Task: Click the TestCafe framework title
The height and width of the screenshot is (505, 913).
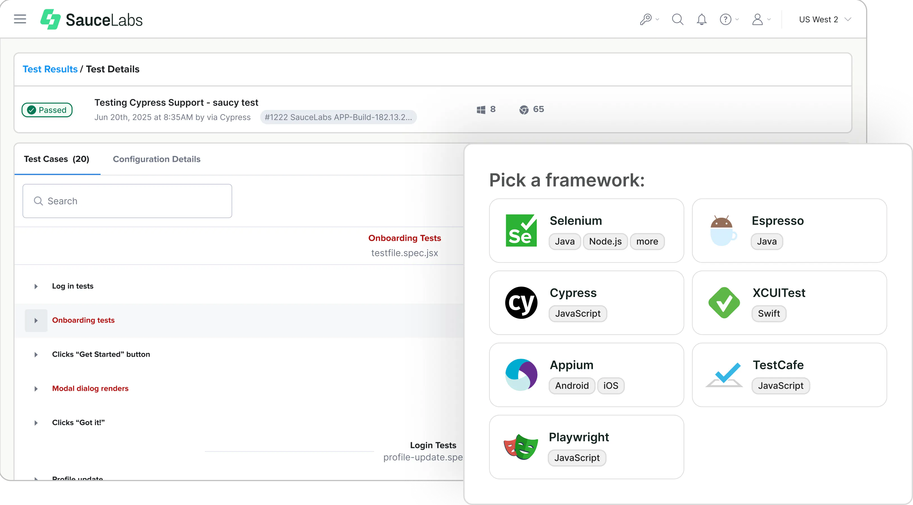Action: tap(778, 365)
